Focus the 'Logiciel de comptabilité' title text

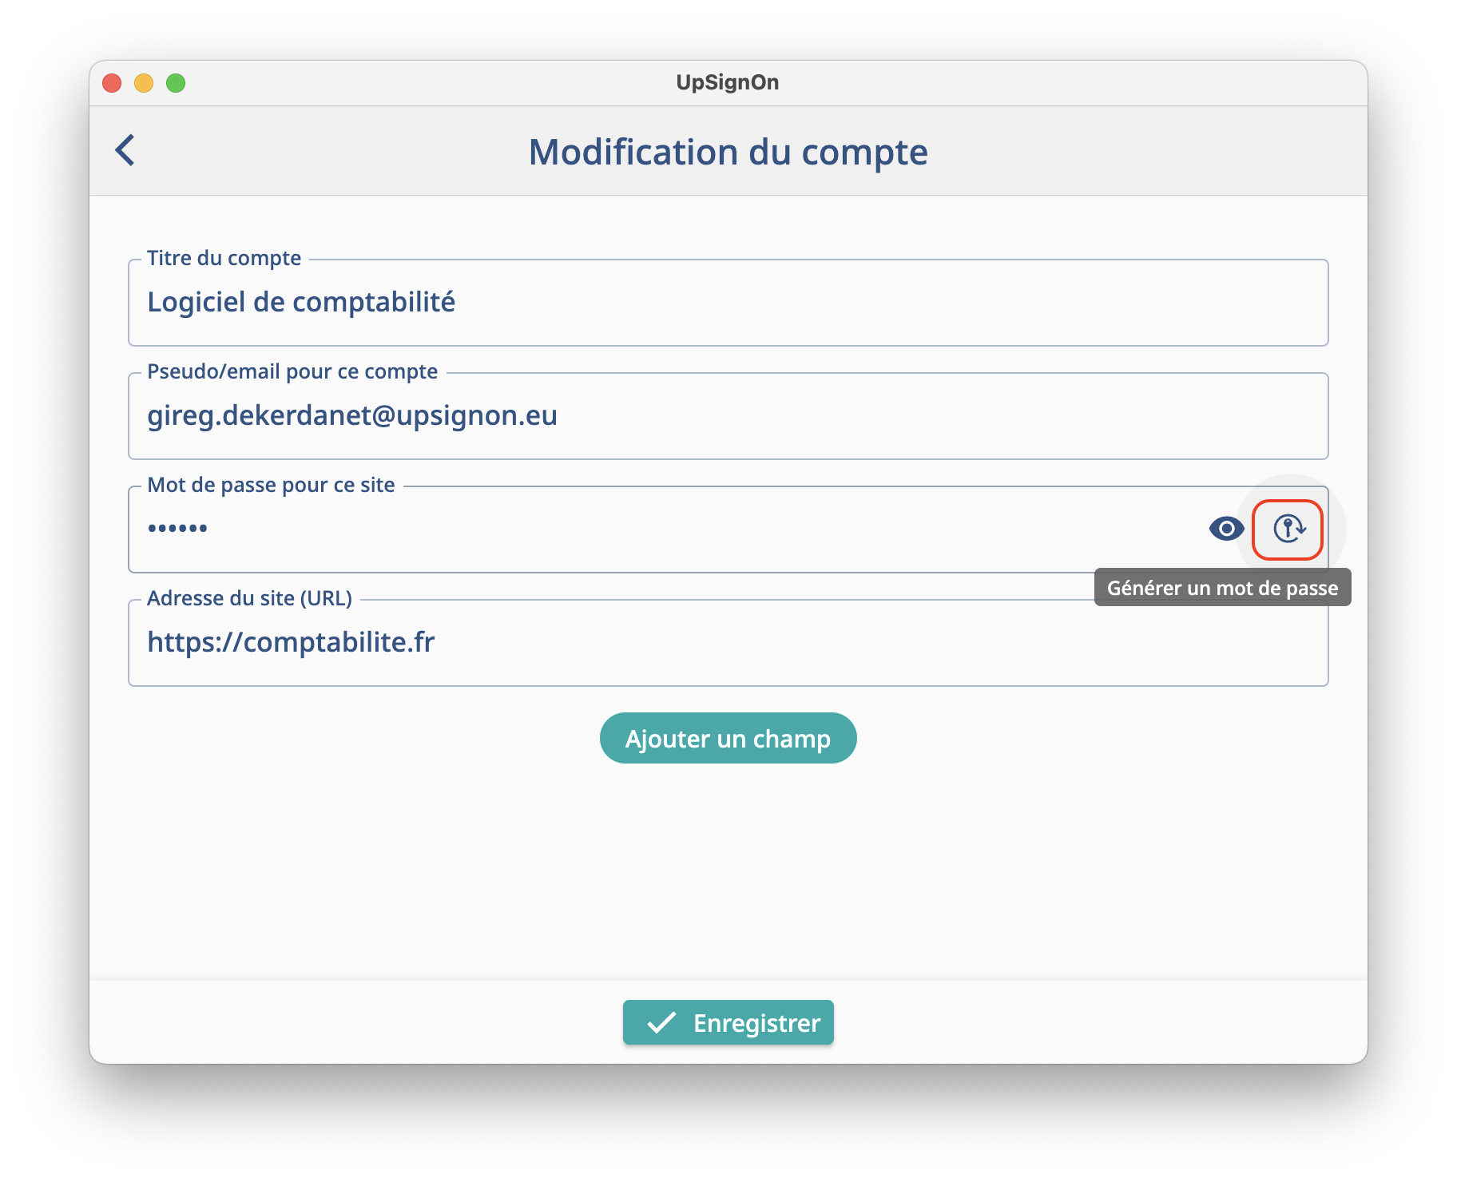point(301,303)
